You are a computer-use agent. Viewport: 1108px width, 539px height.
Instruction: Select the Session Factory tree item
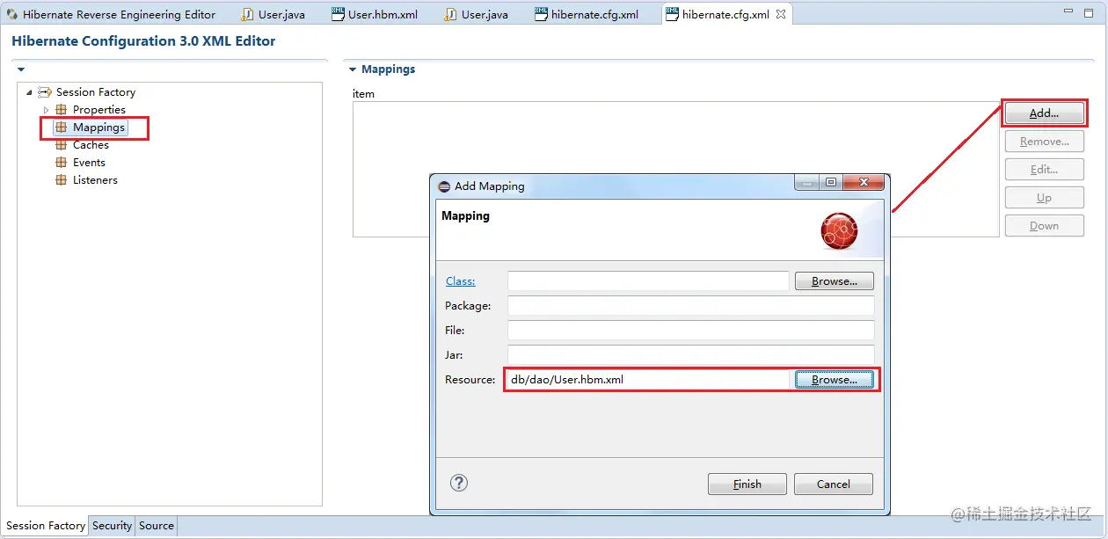(x=95, y=92)
